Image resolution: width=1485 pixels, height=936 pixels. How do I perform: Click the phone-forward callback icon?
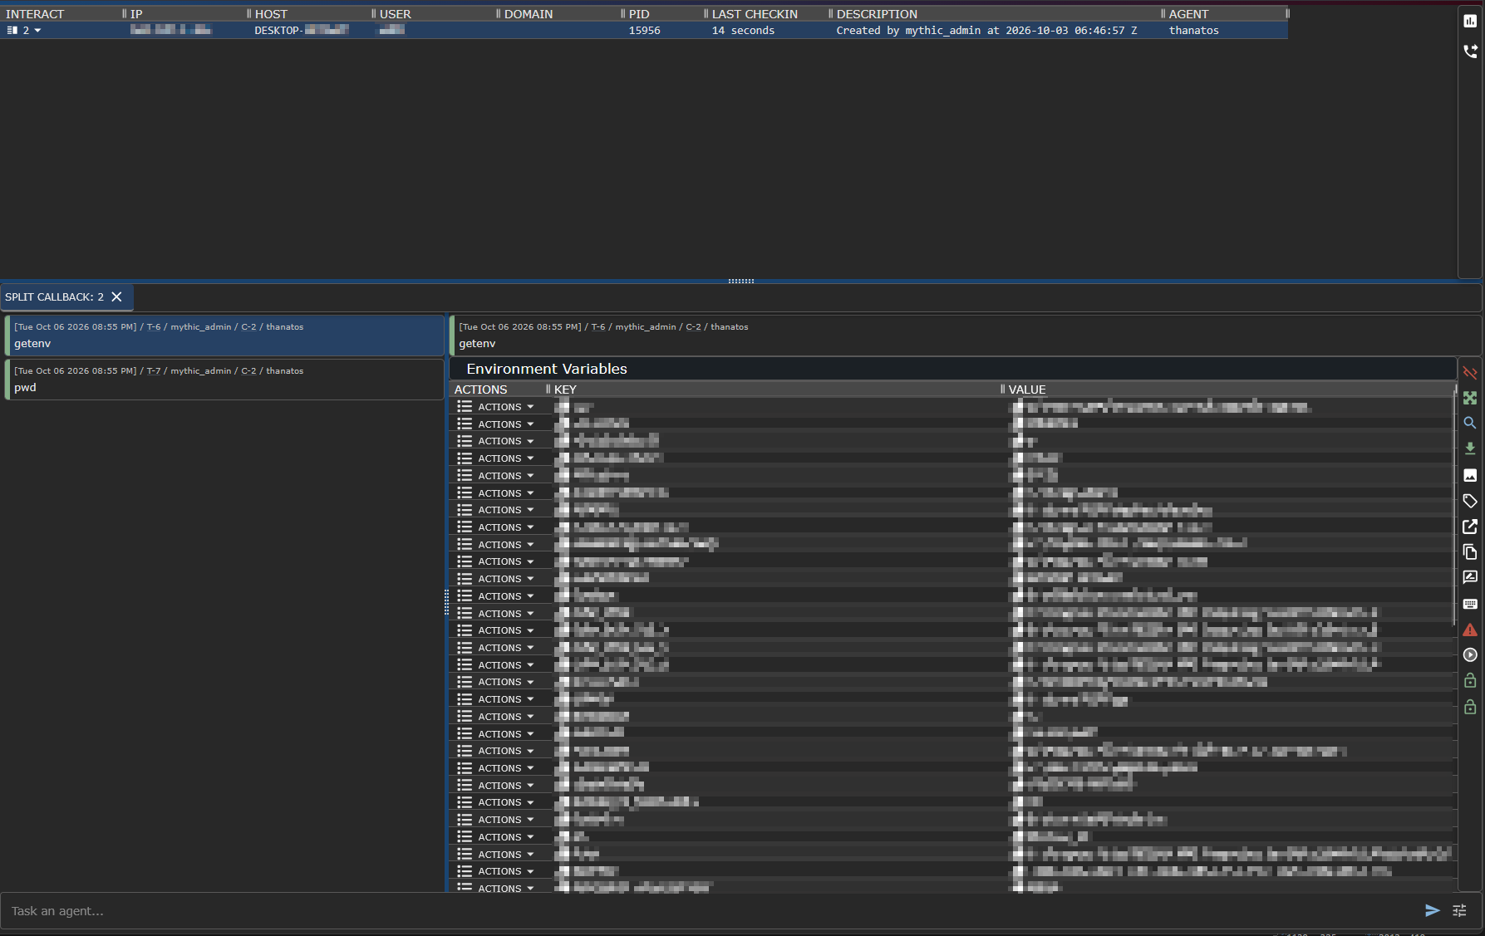point(1470,51)
